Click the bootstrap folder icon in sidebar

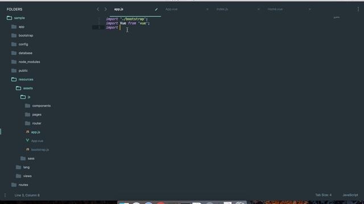tap(14, 35)
